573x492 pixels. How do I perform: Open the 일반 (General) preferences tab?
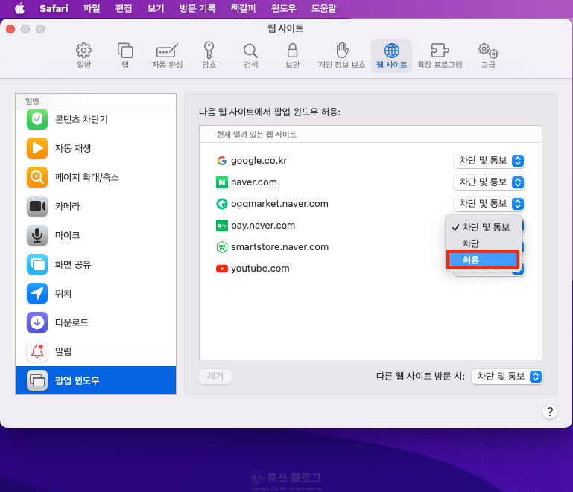click(83, 56)
